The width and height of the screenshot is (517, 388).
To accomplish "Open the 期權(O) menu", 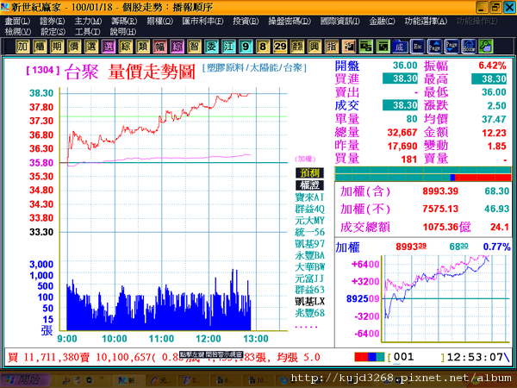I will (159, 22).
